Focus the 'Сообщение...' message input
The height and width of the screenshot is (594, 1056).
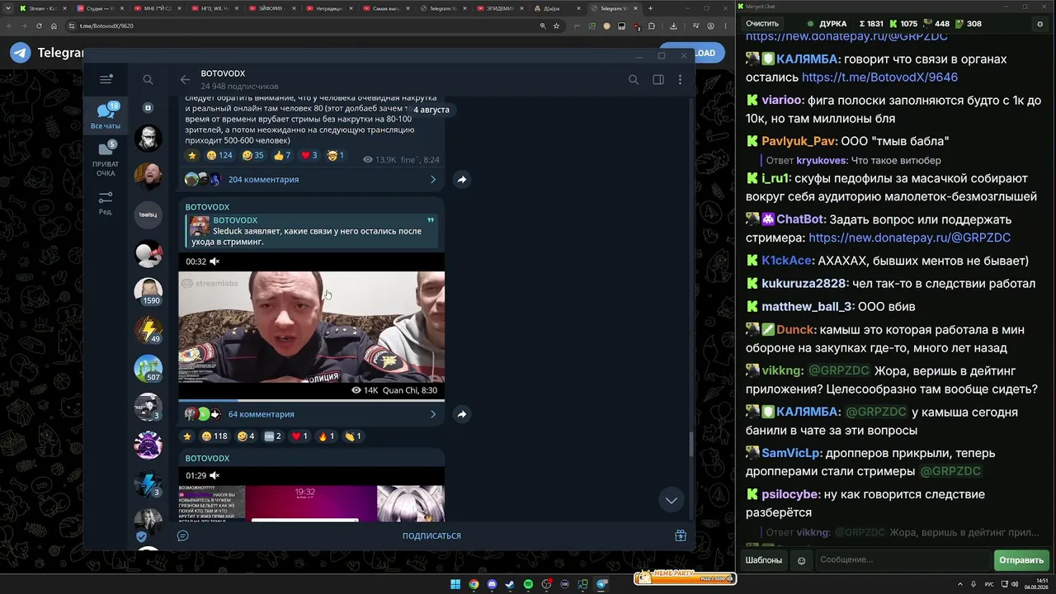(x=903, y=560)
